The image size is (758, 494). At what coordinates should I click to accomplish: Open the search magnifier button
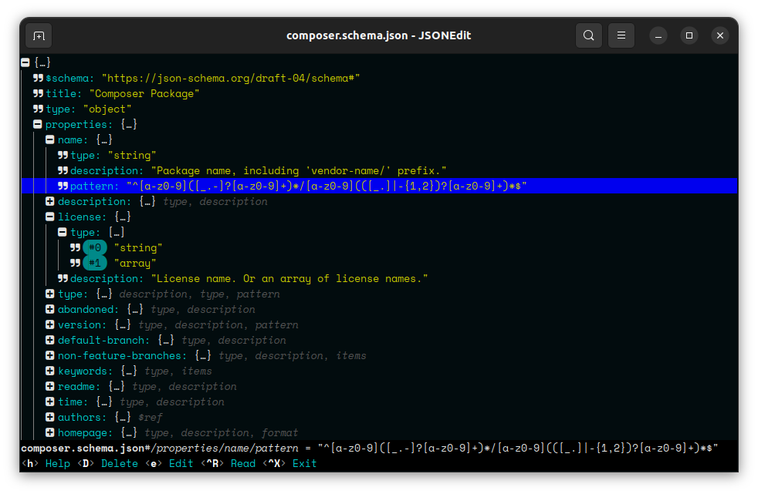point(589,35)
